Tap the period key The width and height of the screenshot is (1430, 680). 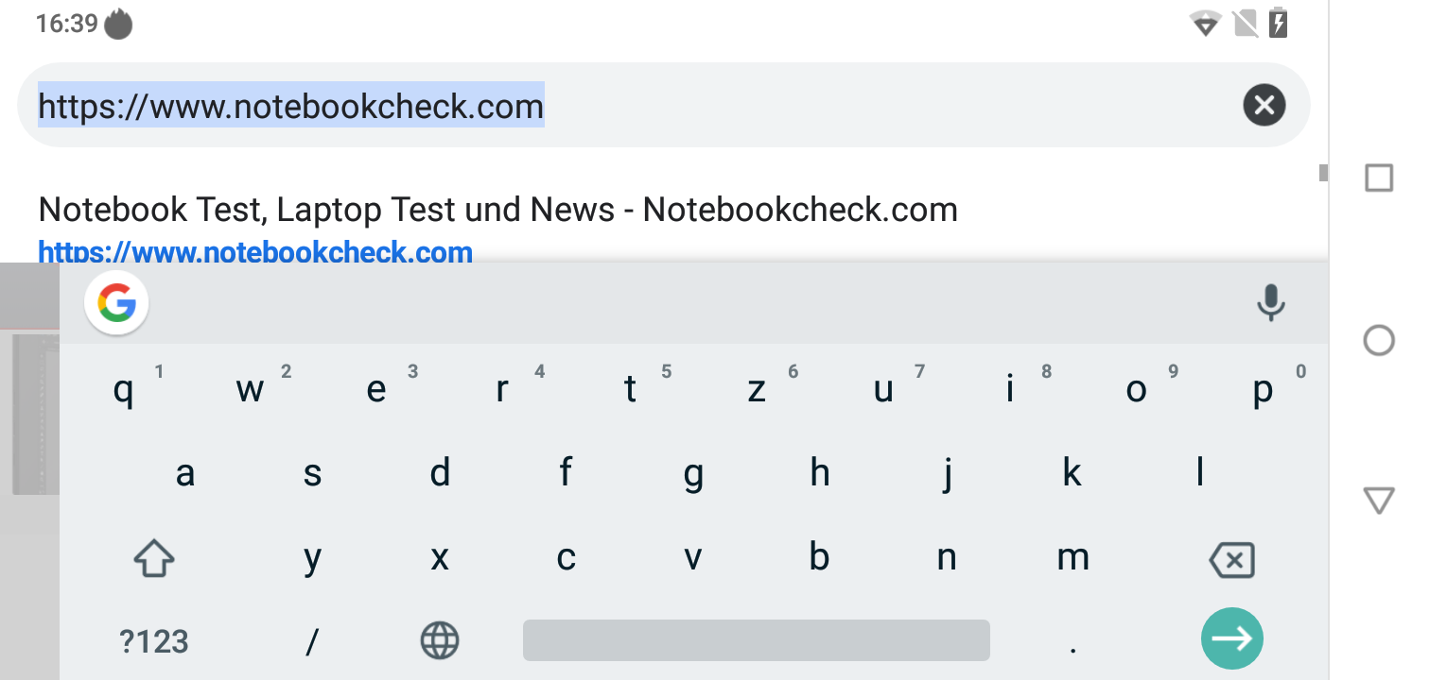(x=1072, y=642)
